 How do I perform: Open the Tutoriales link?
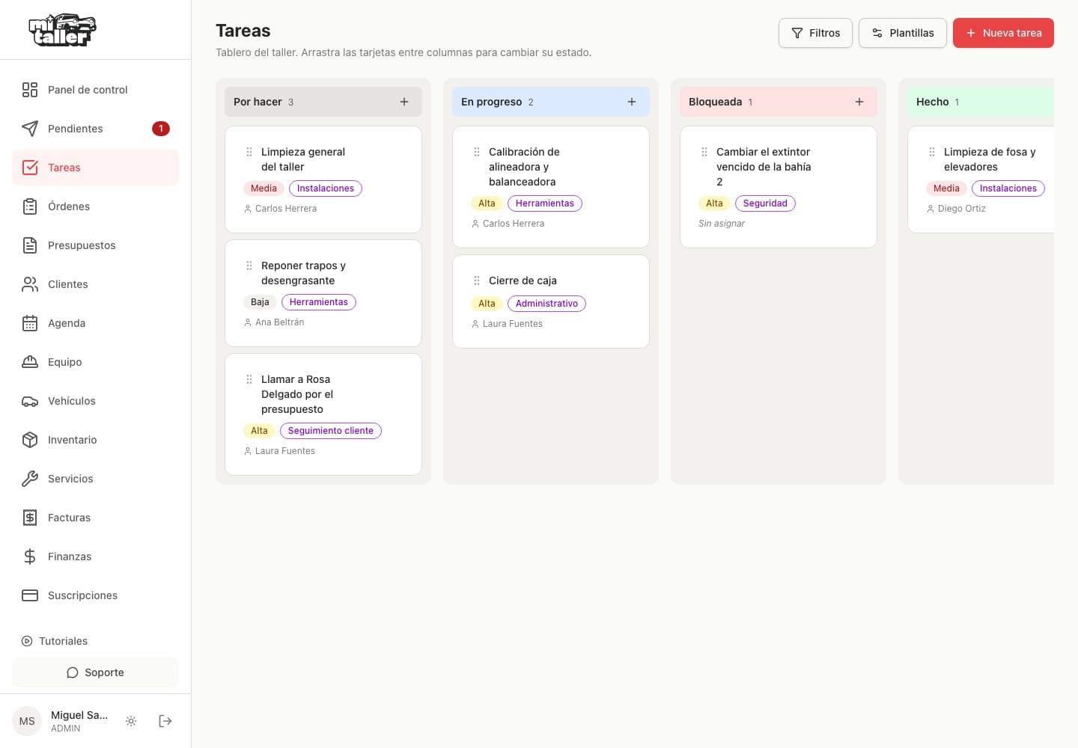tap(55, 641)
